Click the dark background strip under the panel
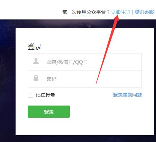The width and height of the screenshot is (156, 142). click(85, 139)
